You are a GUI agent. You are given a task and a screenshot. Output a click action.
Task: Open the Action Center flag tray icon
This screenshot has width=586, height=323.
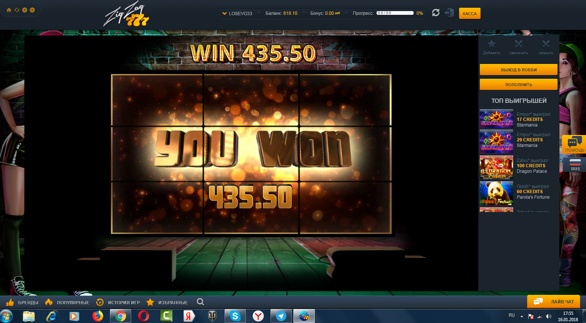point(531,316)
